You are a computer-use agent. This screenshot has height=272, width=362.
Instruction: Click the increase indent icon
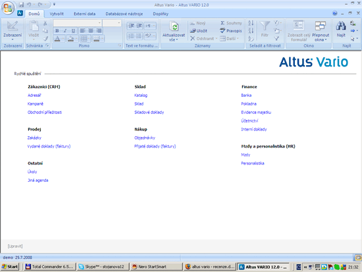[139, 26]
